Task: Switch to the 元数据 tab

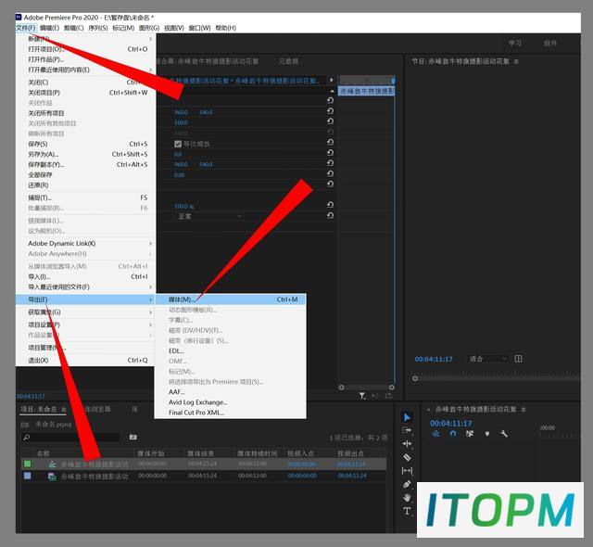Action: coord(288,61)
